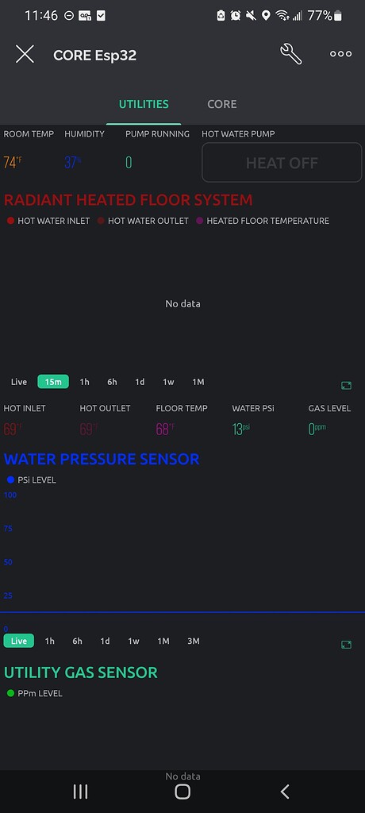This screenshot has width=365, height=813.
Task: Select the 3M range on pressure chart
Action: [194, 641]
